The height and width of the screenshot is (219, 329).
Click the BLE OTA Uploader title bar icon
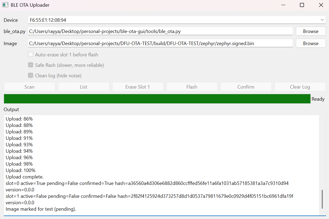coord(5,5)
